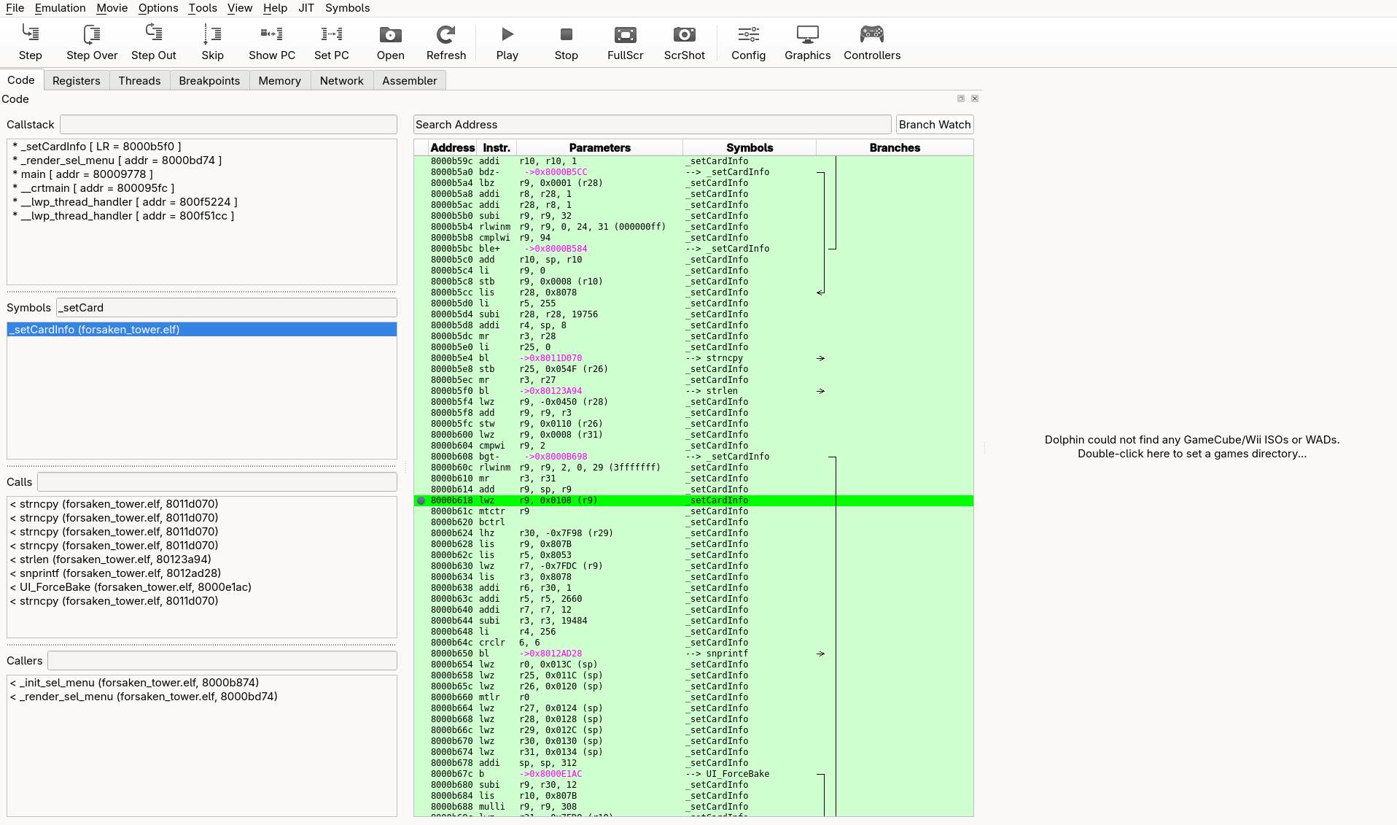1397x825 pixels.
Task: Select code row 8000b620 bctrl
Action: point(693,522)
